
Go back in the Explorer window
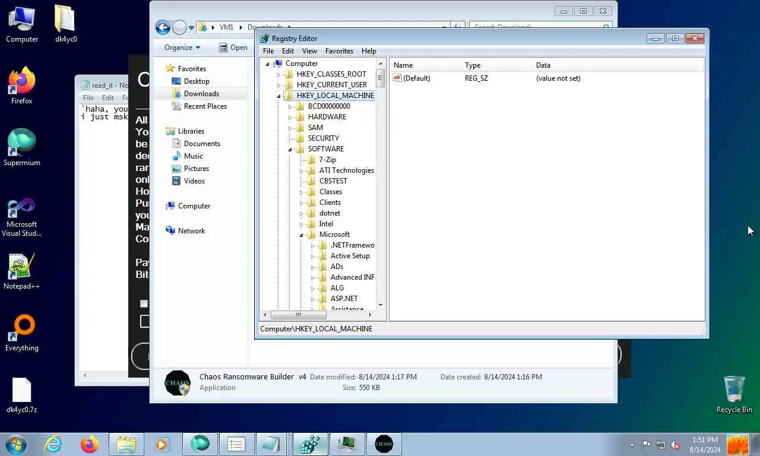(x=163, y=27)
